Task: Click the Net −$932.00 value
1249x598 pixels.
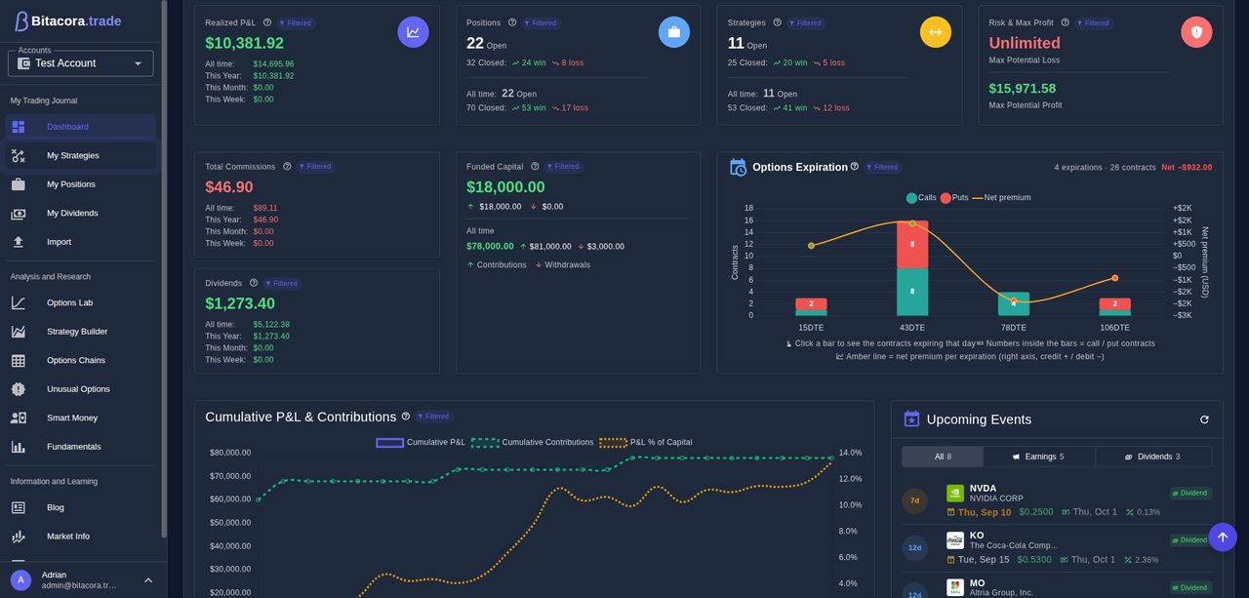Action: [1187, 168]
